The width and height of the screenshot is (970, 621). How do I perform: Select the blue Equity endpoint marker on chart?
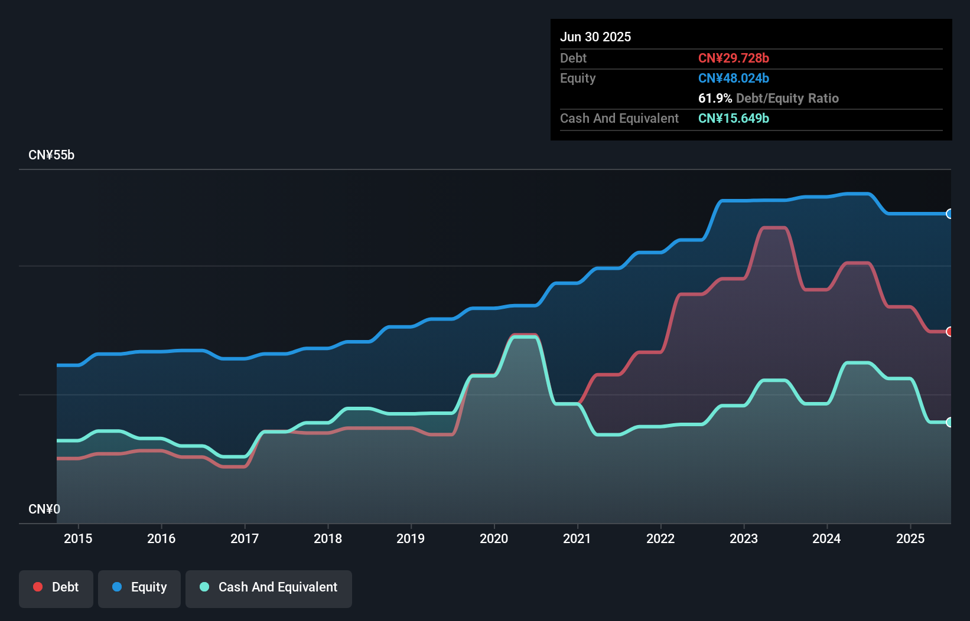point(949,214)
